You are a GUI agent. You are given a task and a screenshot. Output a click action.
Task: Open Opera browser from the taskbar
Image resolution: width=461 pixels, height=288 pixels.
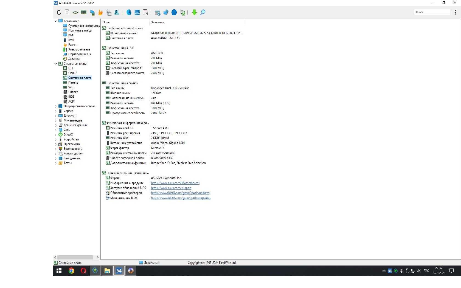click(83, 271)
